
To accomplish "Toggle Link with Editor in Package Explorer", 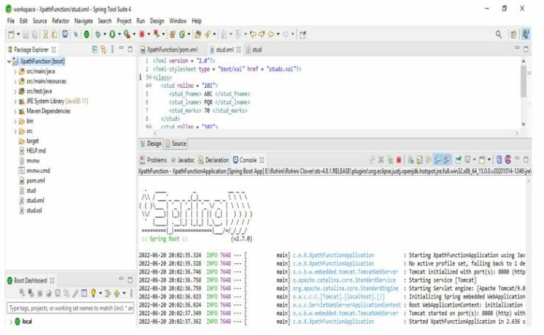I will tap(103, 50).
